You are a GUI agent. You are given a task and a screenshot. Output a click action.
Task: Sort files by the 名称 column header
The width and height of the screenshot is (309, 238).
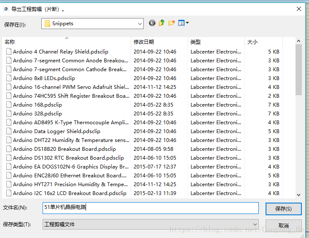pos(67,42)
